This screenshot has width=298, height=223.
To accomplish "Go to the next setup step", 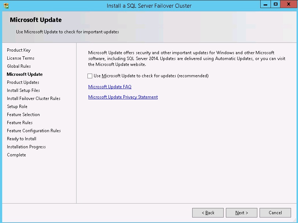I will 241,212.
